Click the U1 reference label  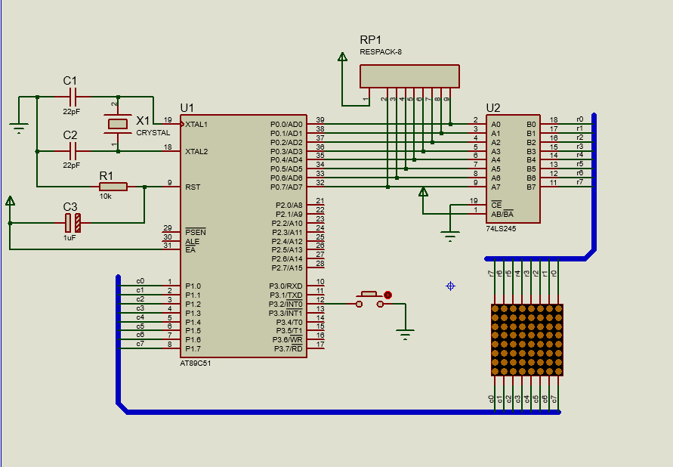coord(187,108)
